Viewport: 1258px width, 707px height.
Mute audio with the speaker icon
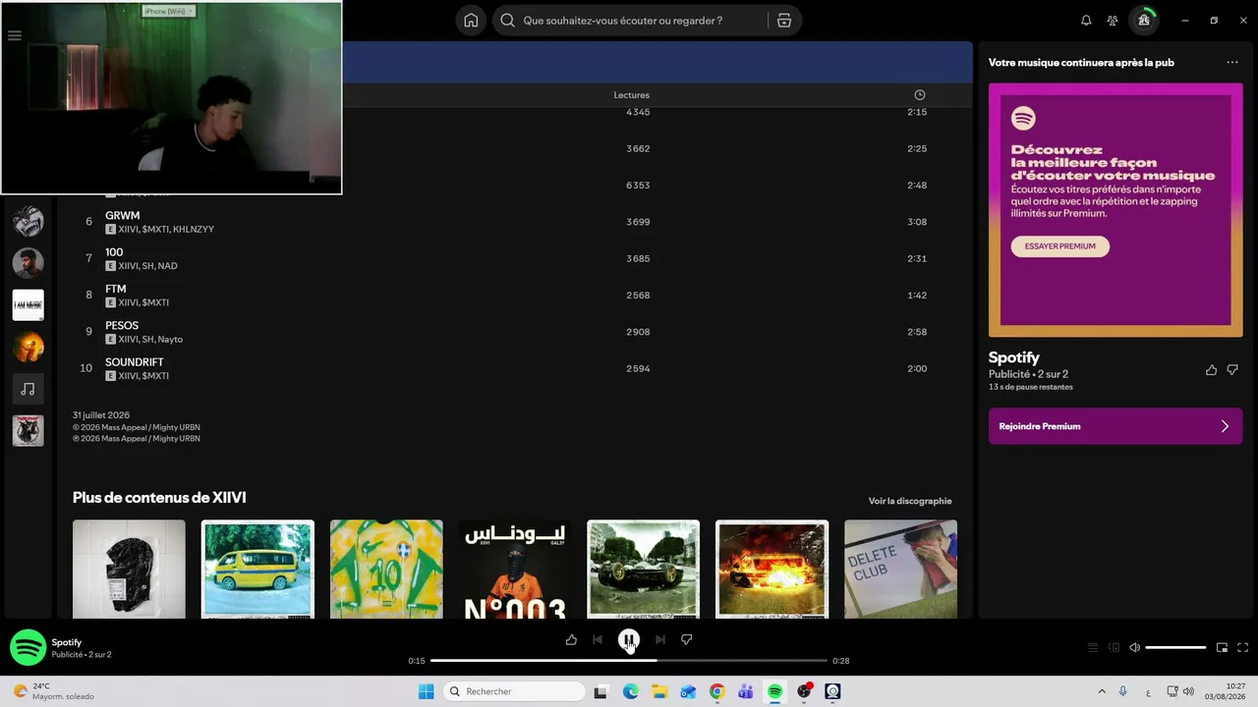1134,648
